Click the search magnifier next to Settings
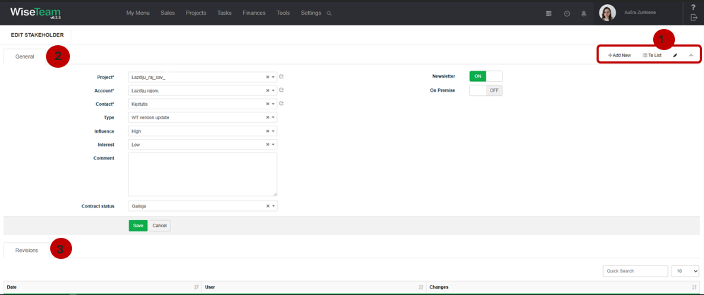 pos(329,13)
